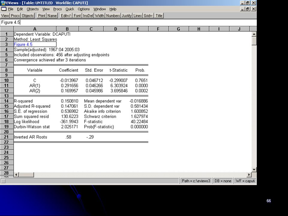
Task: Click the View toolbar button
Action: (x=5, y=16)
